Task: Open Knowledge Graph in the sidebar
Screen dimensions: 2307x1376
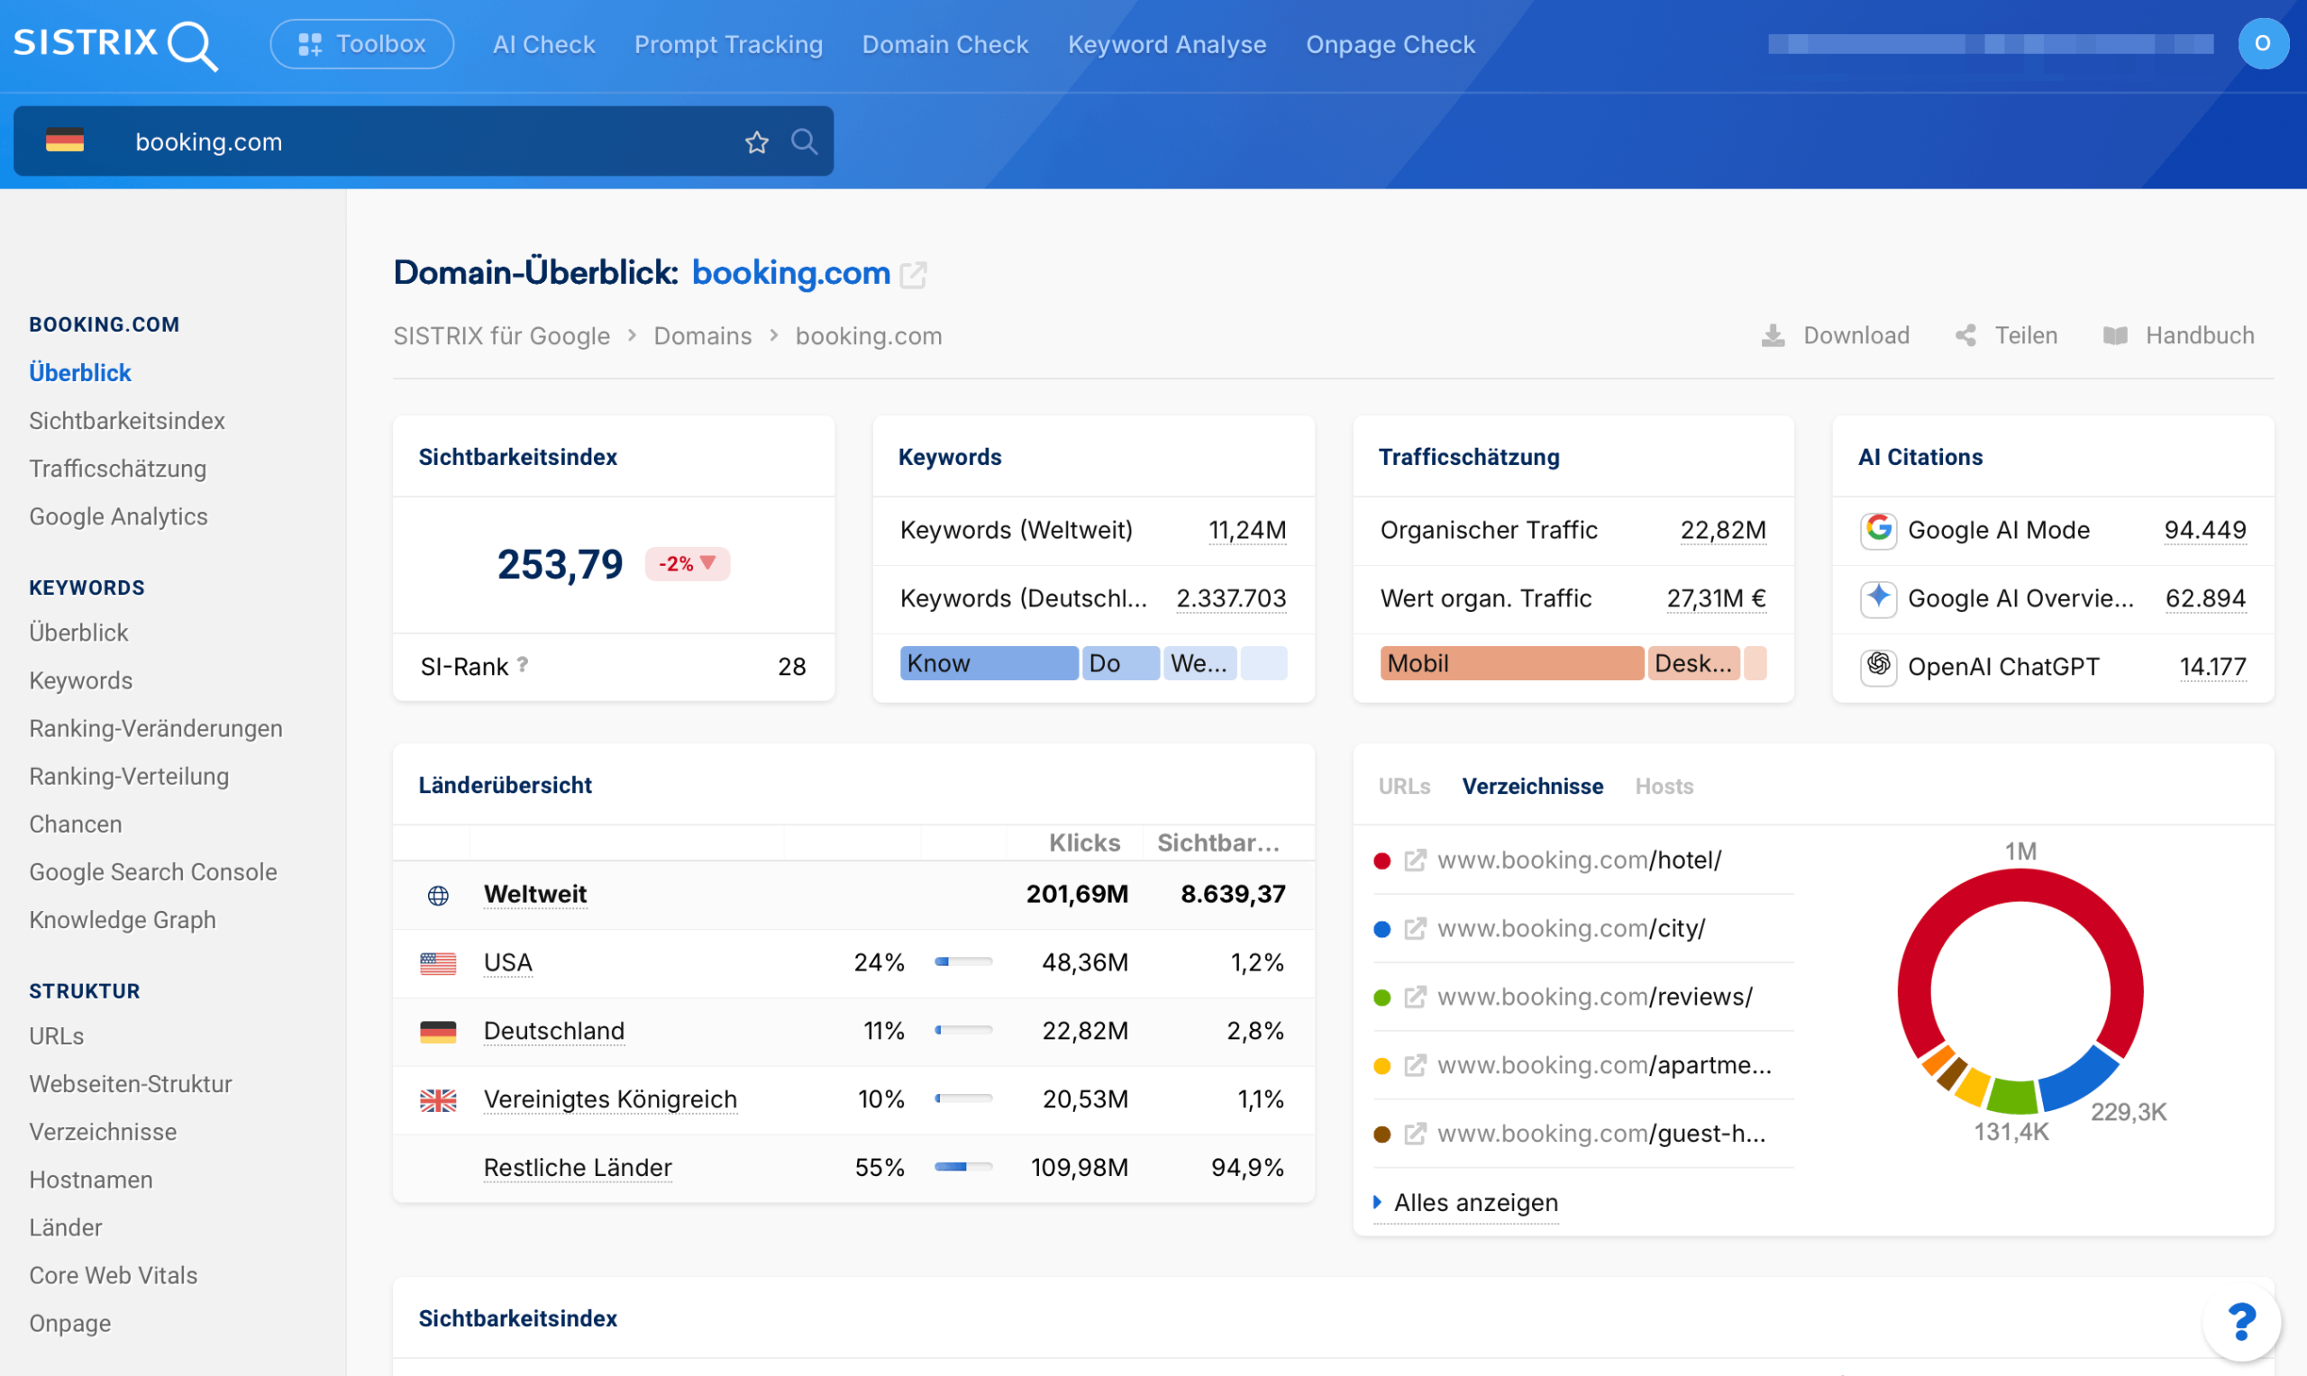Action: [123, 921]
